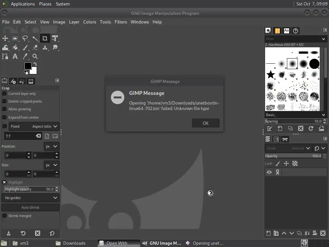Click the foreground color swatch

coord(28,66)
